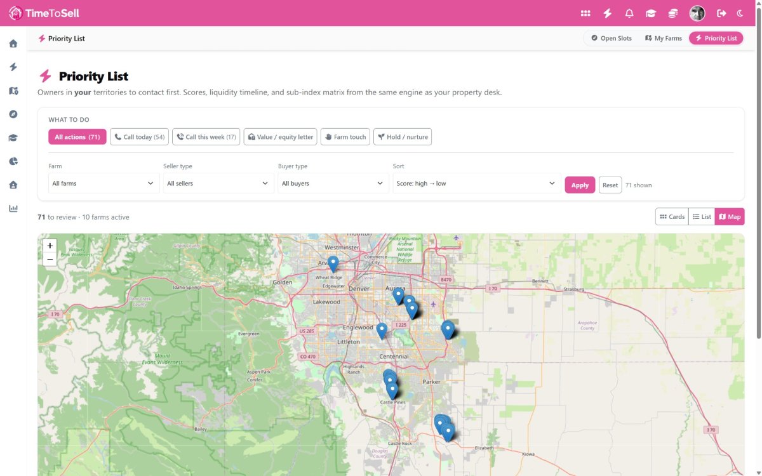
Task: Open the coins stack icon in the top bar
Action: coord(673,13)
